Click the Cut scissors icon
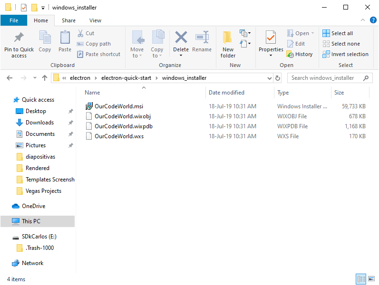The image size is (379, 285). point(80,33)
